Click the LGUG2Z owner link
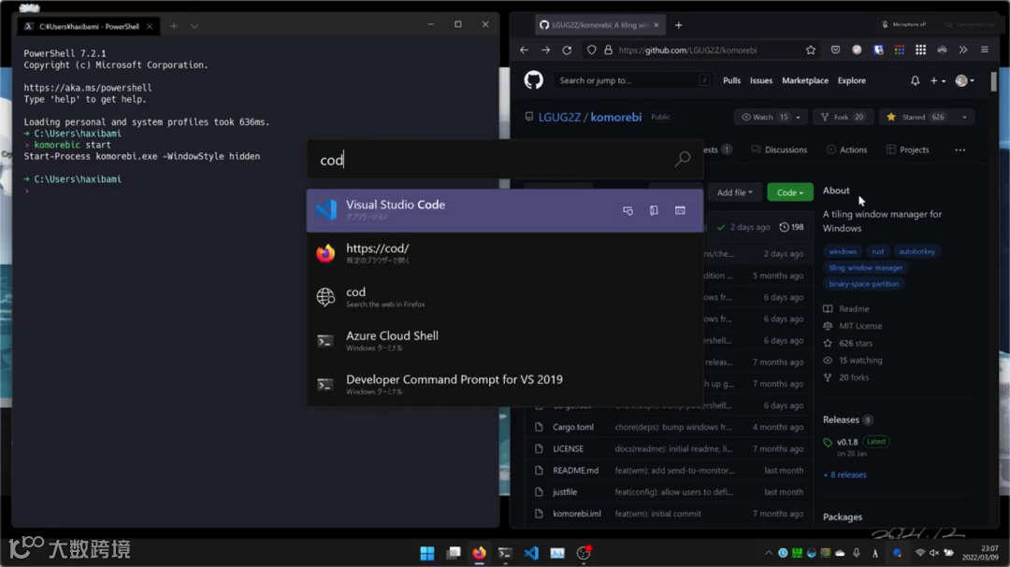This screenshot has height=567, width=1010. tap(559, 117)
